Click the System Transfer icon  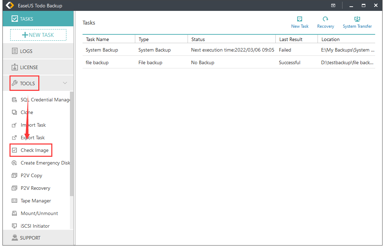[357, 19]
